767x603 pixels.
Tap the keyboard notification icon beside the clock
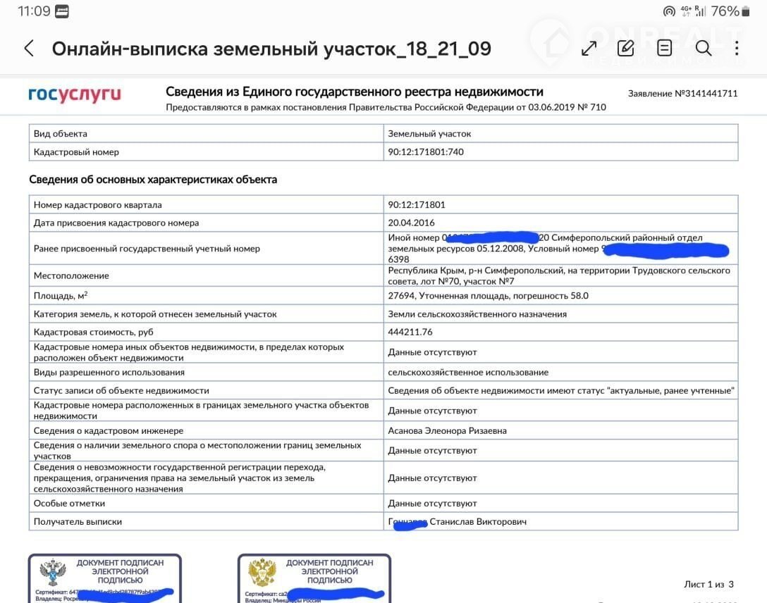pyautogui.click(x=62, y=11)
